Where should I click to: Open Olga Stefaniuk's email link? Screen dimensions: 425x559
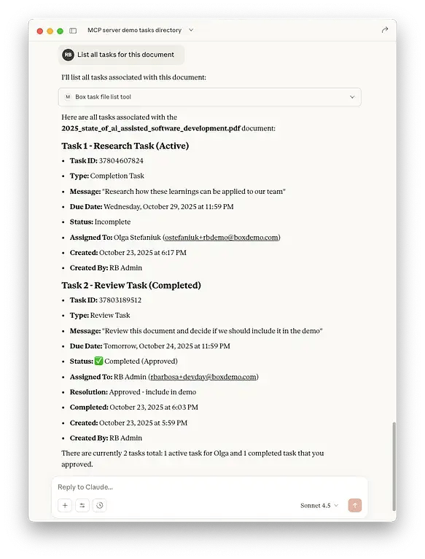[221, 238]
